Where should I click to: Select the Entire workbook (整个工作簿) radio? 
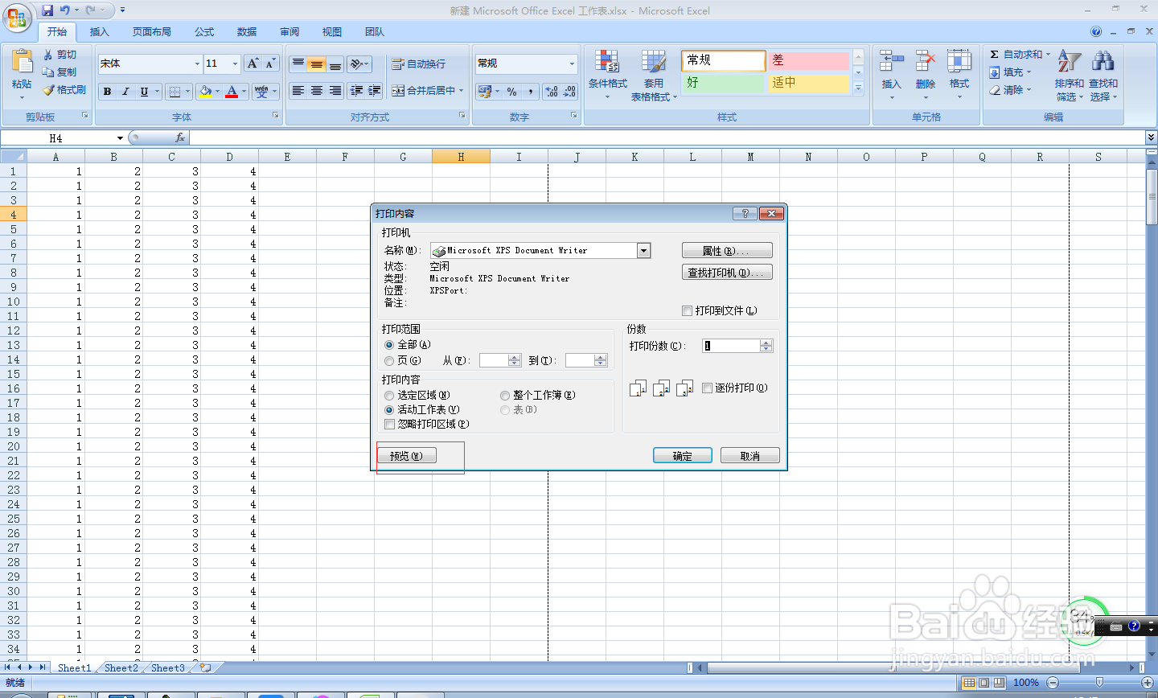[x=505, y=396]
